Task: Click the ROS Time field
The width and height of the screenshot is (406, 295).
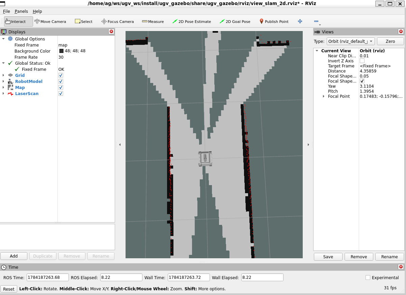Action: (48, 277)
